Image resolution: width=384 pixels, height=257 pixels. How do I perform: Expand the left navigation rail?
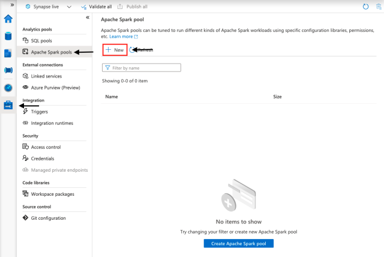pyautogui.click(x=12, y=5)
